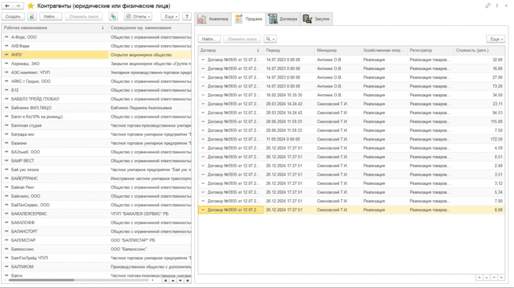Screen dimensions: 514x288
Task: Click the back navigation arrow
Action: pos(8,6)
